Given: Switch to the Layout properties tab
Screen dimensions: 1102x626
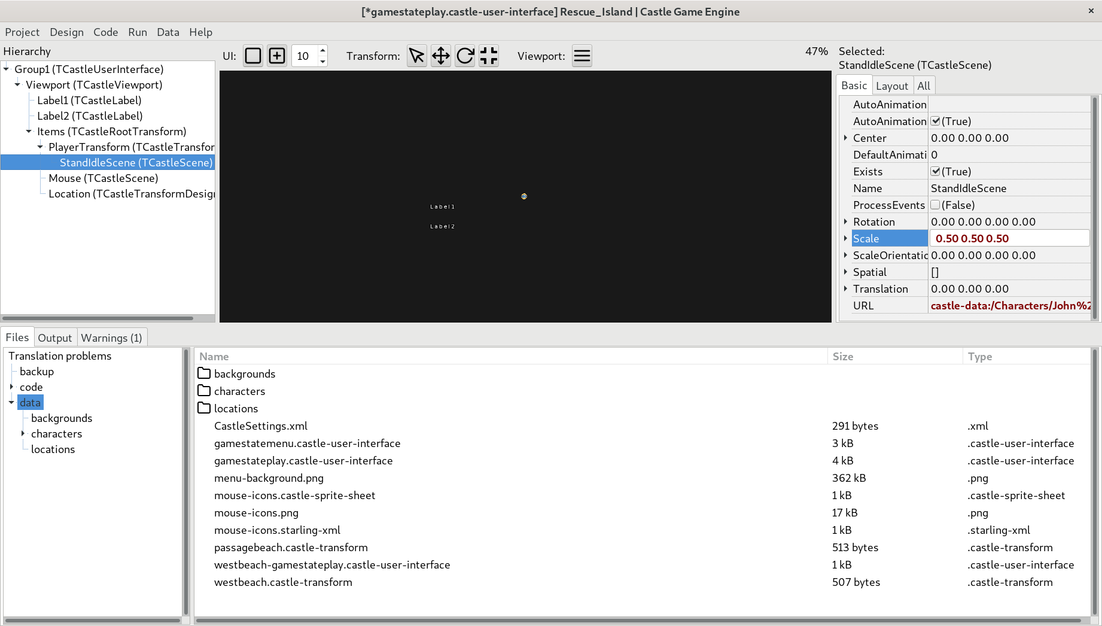Looking at the screenshot, I should click(x=892, y=86).
